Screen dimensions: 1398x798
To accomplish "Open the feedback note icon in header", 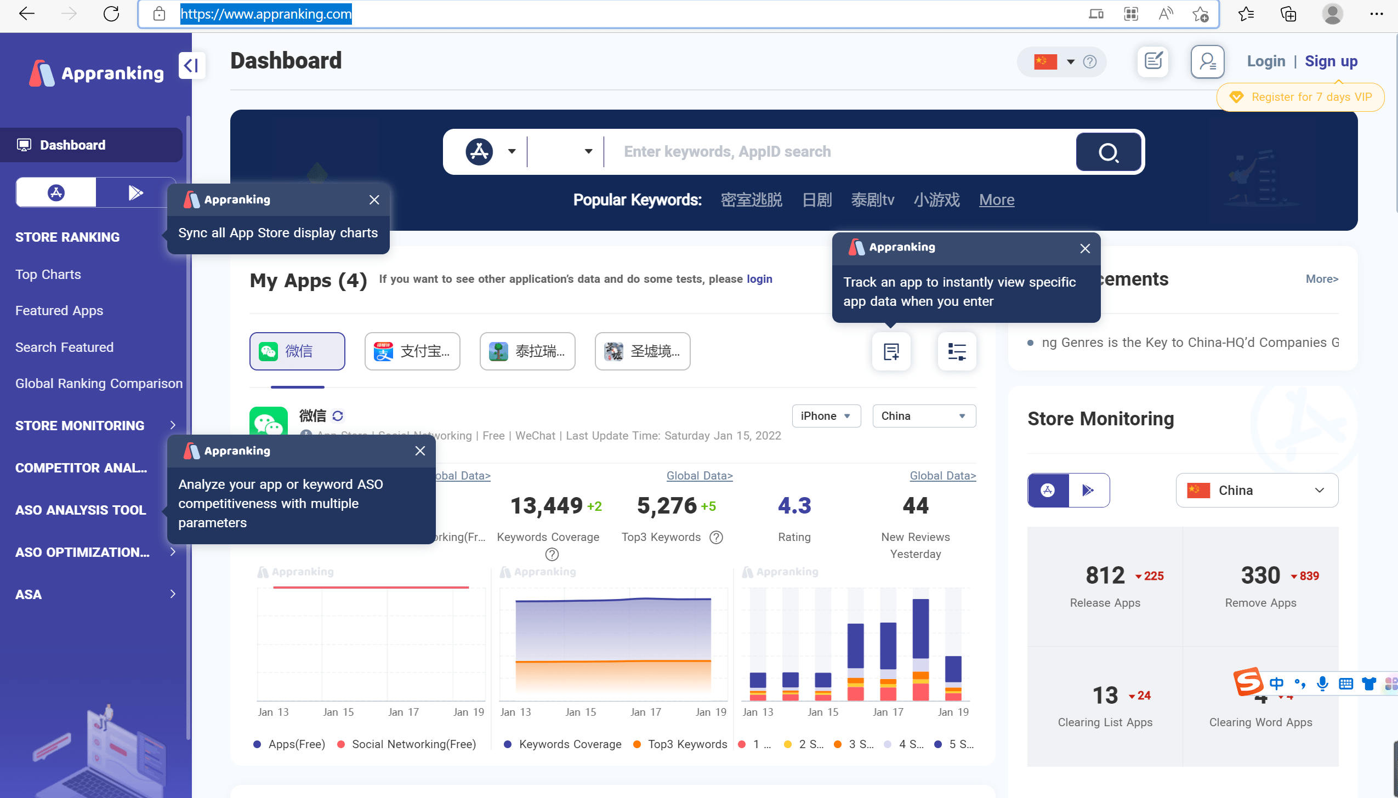I will [x=1153, y=61].
